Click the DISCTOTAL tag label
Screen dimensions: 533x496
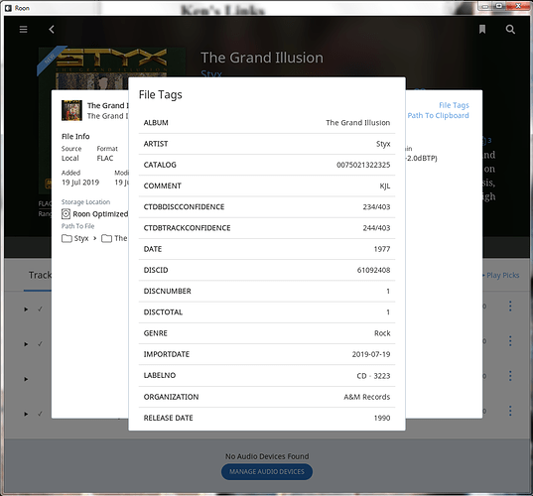163,312
